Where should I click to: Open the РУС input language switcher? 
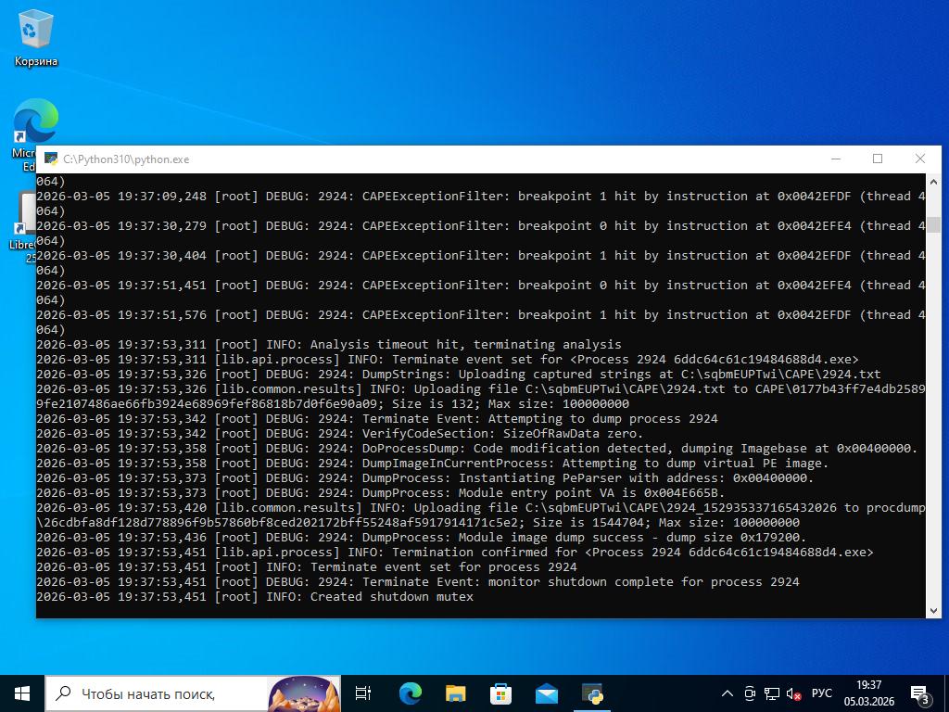pos(821,693)
